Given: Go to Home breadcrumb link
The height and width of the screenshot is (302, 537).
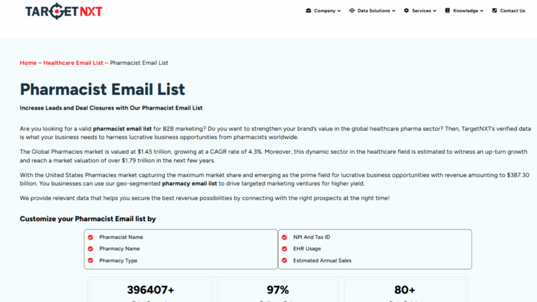Looking at the screenshot, I should (x=28, y=63).
